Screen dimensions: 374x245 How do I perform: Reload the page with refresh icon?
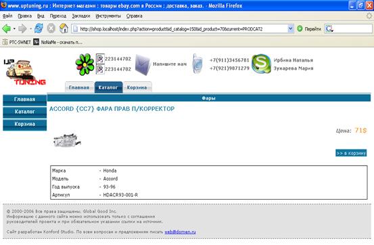point(39,28)
